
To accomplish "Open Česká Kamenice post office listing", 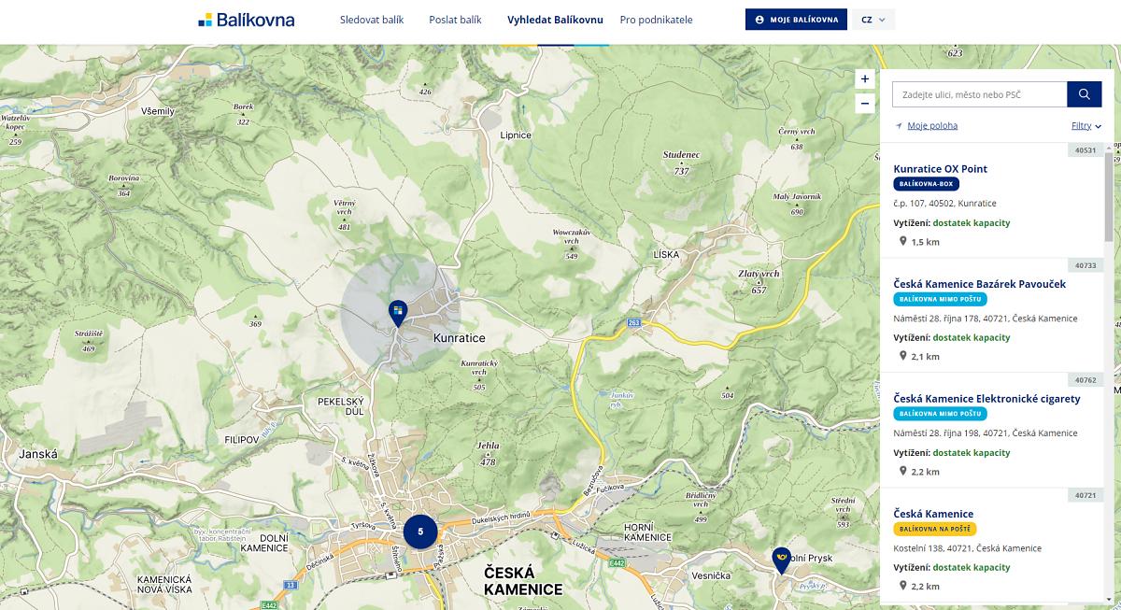I will 933,514.
